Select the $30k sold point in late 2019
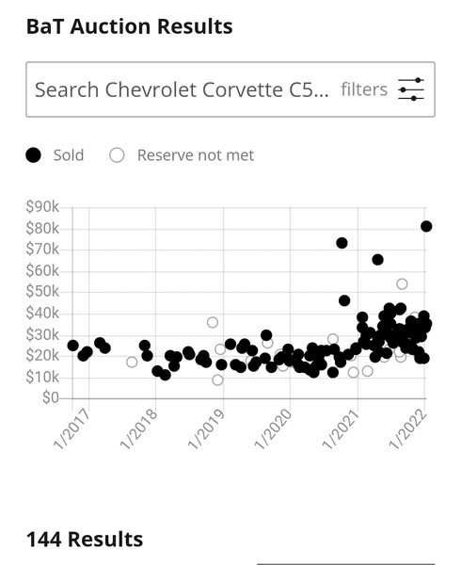The width and height of the screenshot is (461, 565). (266, 335)
